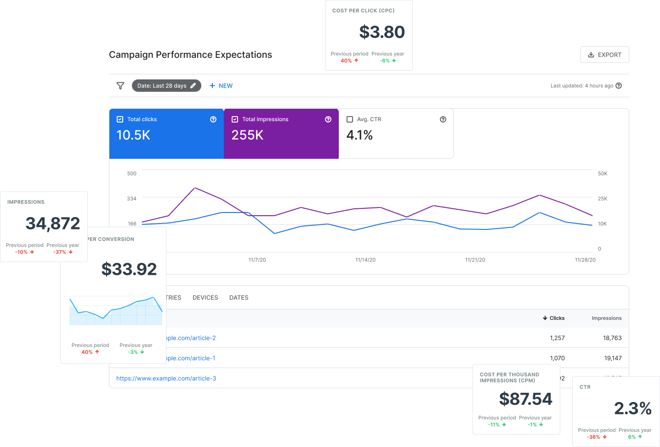Click the $33.92 per conversion value
This screenshot has width=660, height=447.
(x=129, y=269)
